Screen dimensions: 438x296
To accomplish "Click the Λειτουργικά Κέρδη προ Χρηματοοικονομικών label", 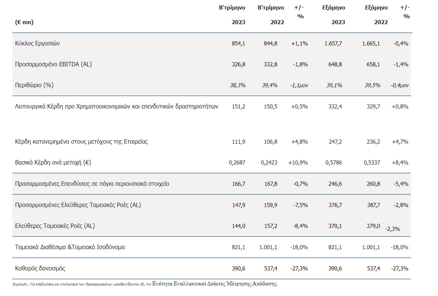I will [116, 107].
